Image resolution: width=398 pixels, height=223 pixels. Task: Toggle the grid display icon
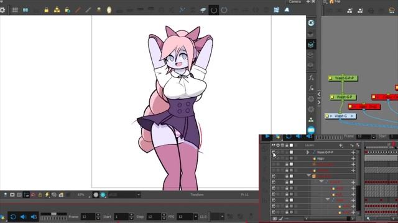click(15, 10)
